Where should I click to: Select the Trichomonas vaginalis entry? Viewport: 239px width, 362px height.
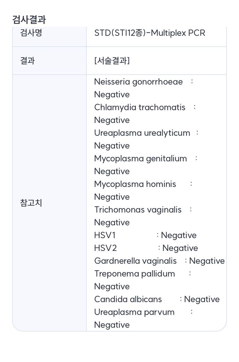pos(138,210)
